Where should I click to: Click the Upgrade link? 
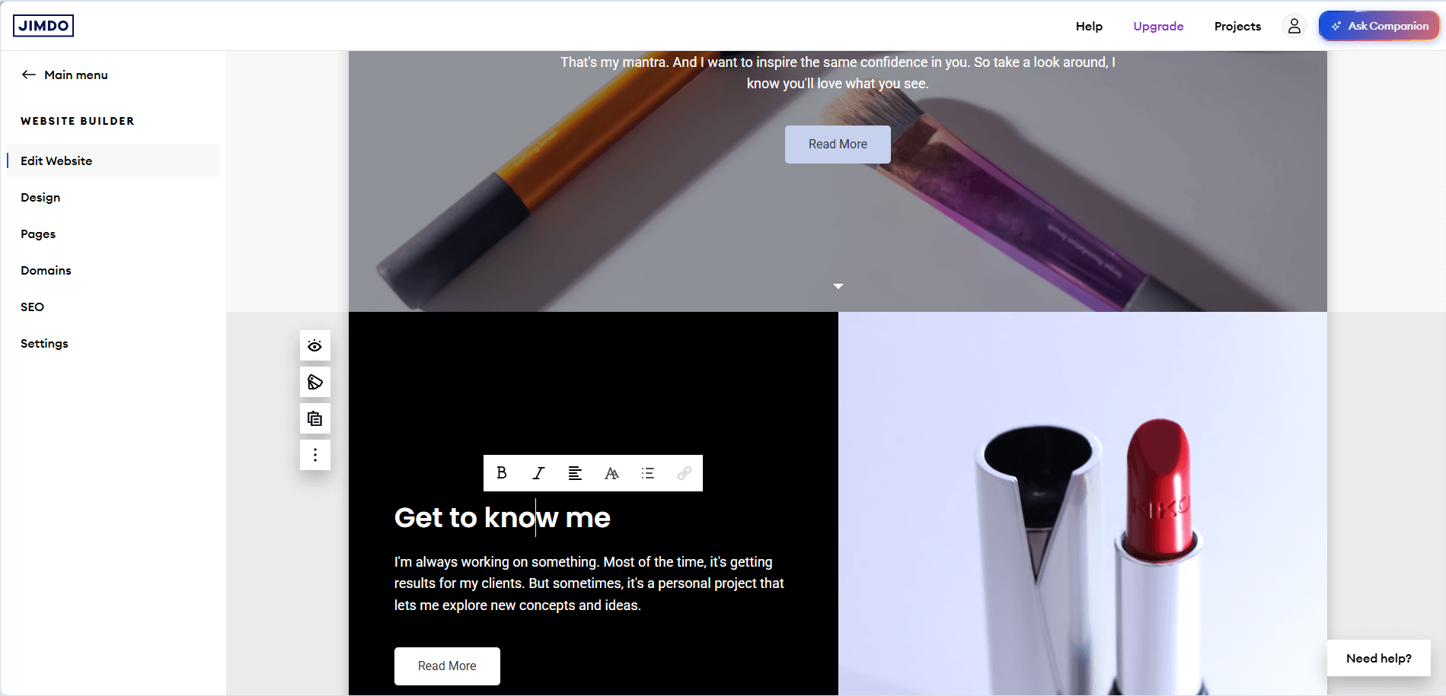1158,26
